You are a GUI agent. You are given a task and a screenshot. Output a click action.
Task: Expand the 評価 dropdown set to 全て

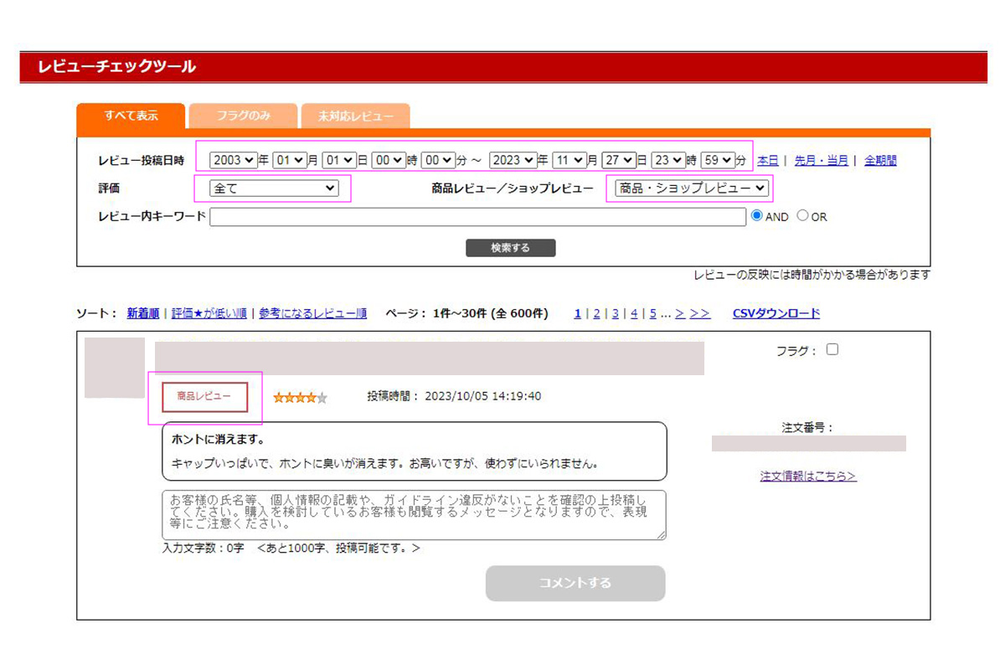click(x=274, y=188)
